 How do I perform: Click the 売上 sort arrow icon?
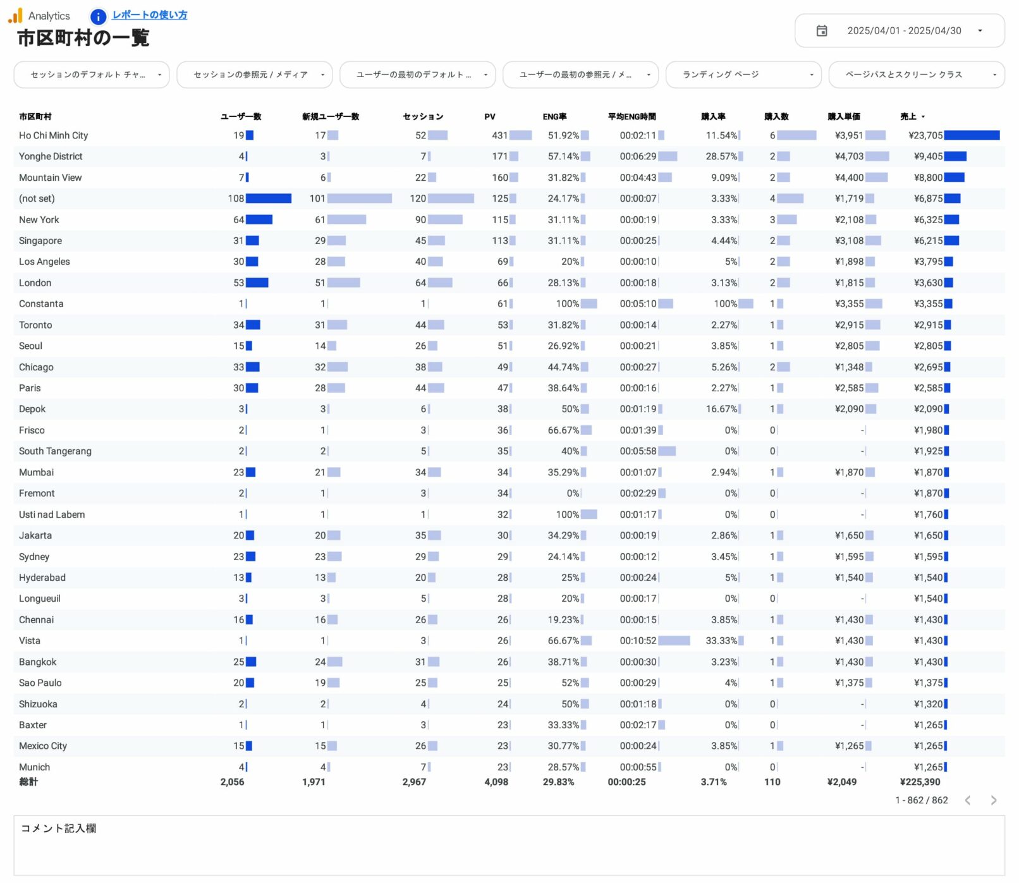click(x=923, y=117)
